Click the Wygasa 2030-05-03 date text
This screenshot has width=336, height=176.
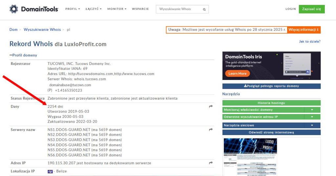point(65,117)
